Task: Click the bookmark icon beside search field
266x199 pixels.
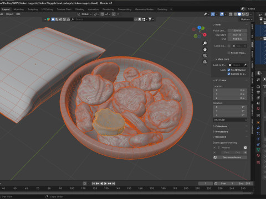Action: click(140, 19)
